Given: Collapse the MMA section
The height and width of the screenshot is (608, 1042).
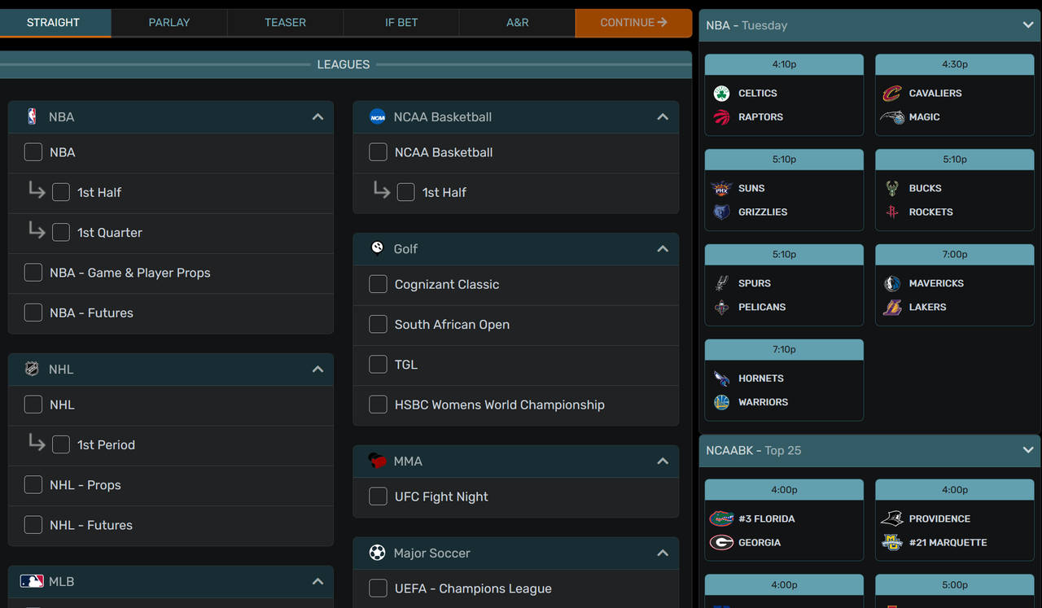Looking at the screenshot, I should [x=663, y=461].
